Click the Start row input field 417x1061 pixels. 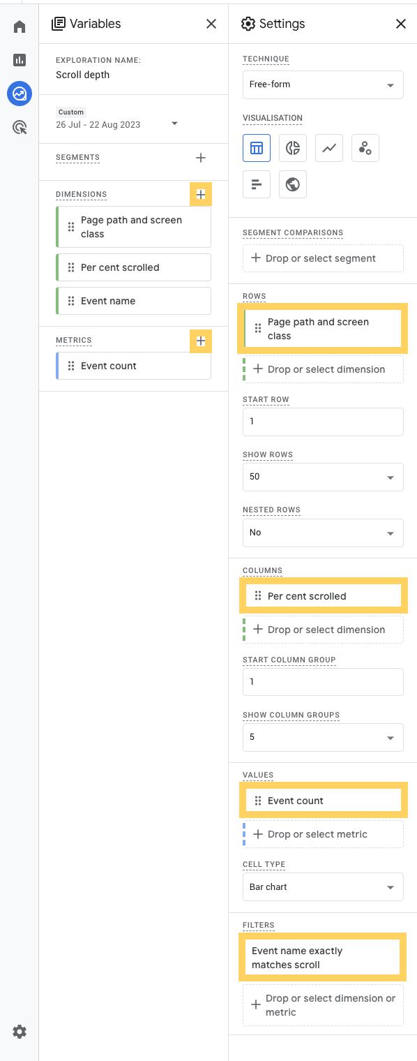click(323, 422)
